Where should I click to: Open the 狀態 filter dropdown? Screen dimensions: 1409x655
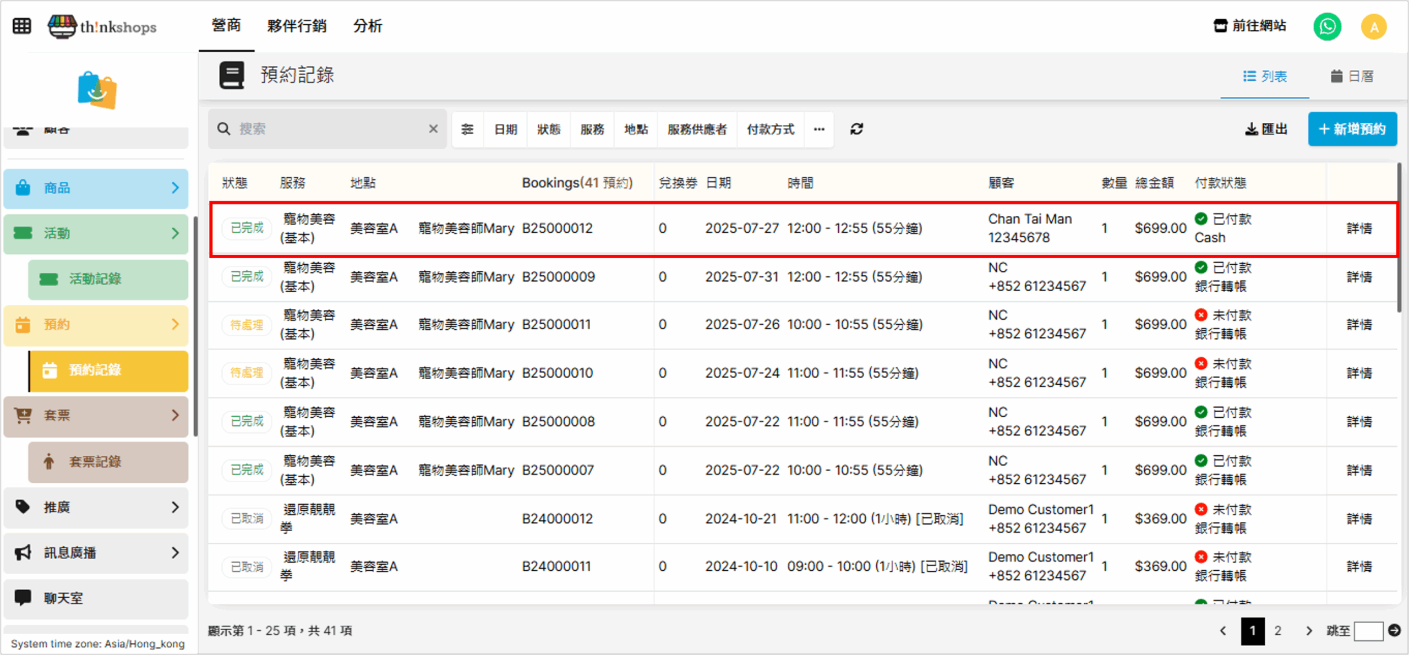(x=549, y=129)
